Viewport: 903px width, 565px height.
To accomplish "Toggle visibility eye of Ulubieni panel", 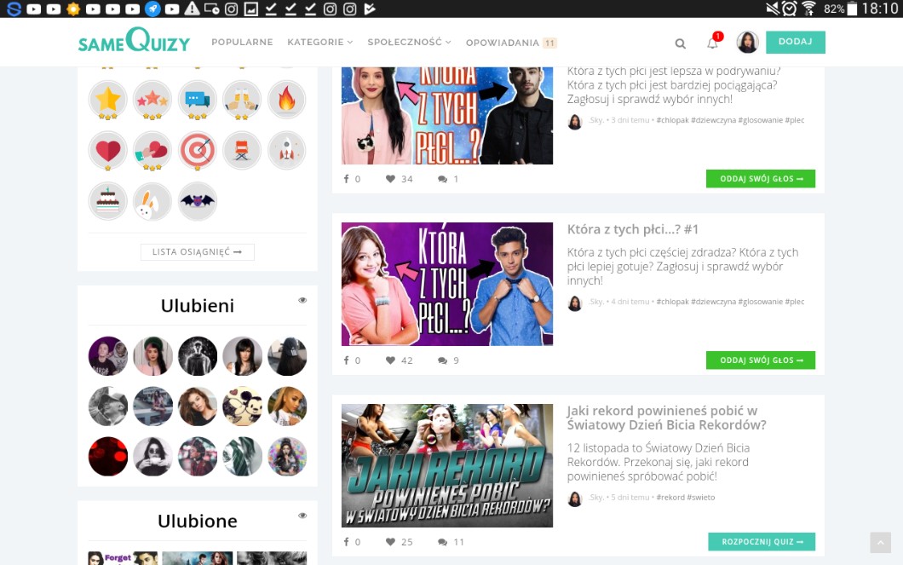I will [x=302, y=301].
